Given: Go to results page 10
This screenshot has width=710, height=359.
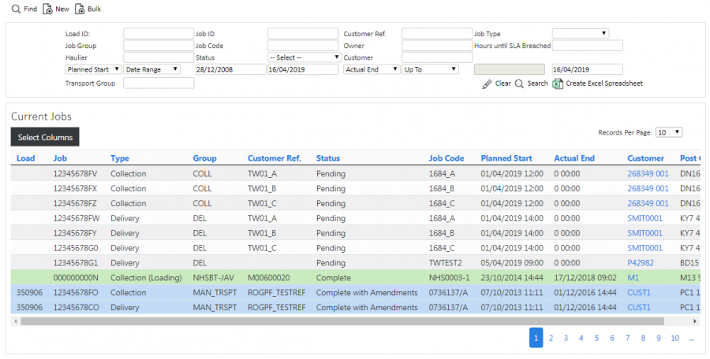Looking at the screenshot, I should (674, 338).
